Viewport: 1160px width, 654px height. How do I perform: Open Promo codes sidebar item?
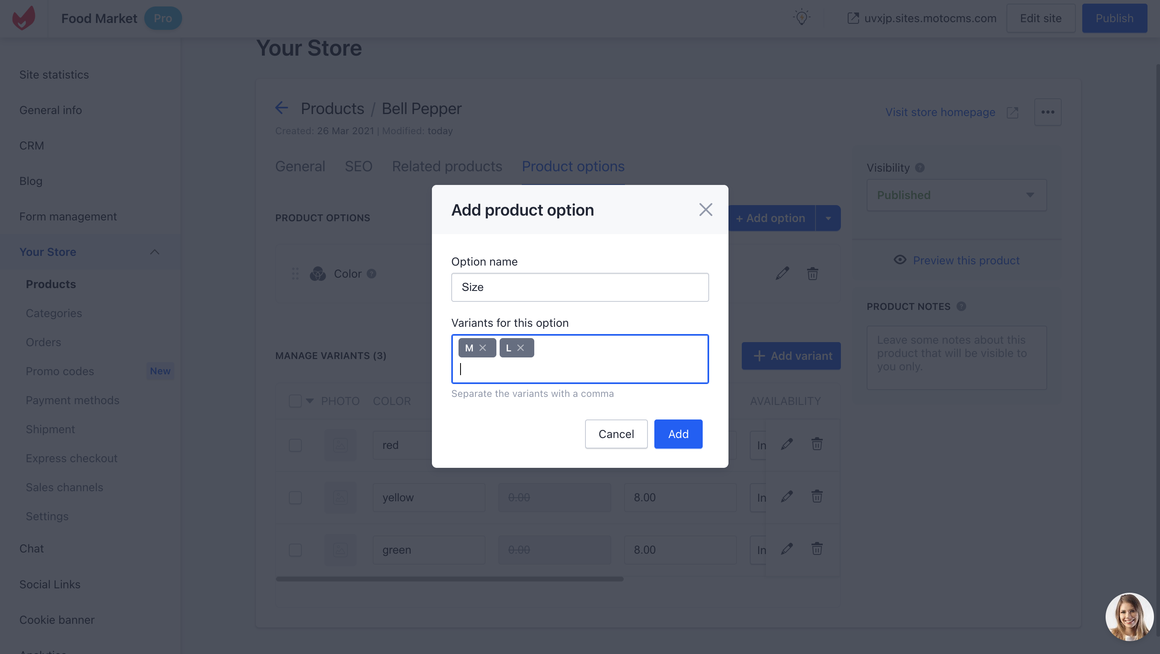coord(60,371)
